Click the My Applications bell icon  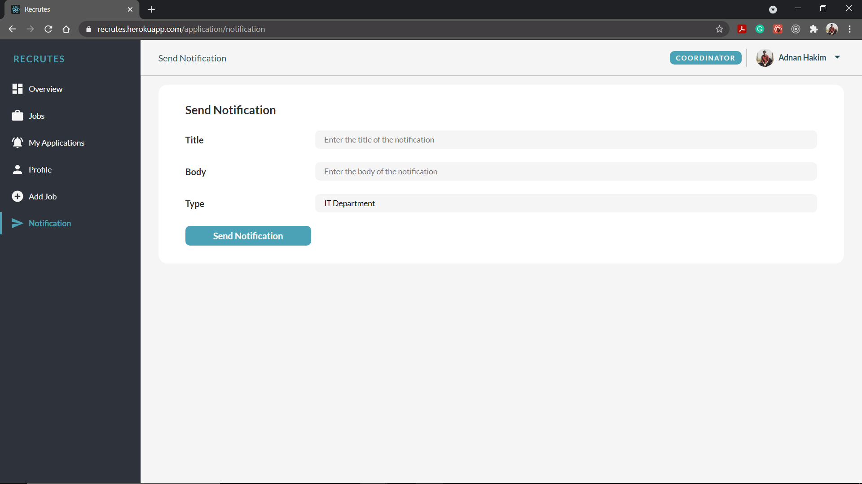click(x=17, y=143)
